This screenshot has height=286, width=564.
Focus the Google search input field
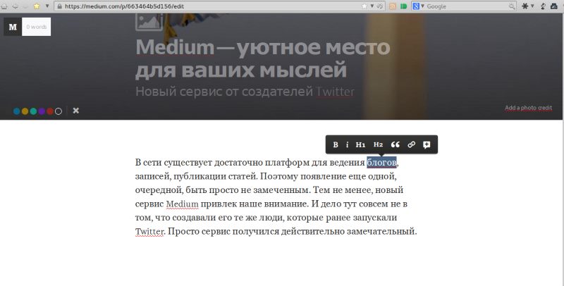tap(467, 6)
